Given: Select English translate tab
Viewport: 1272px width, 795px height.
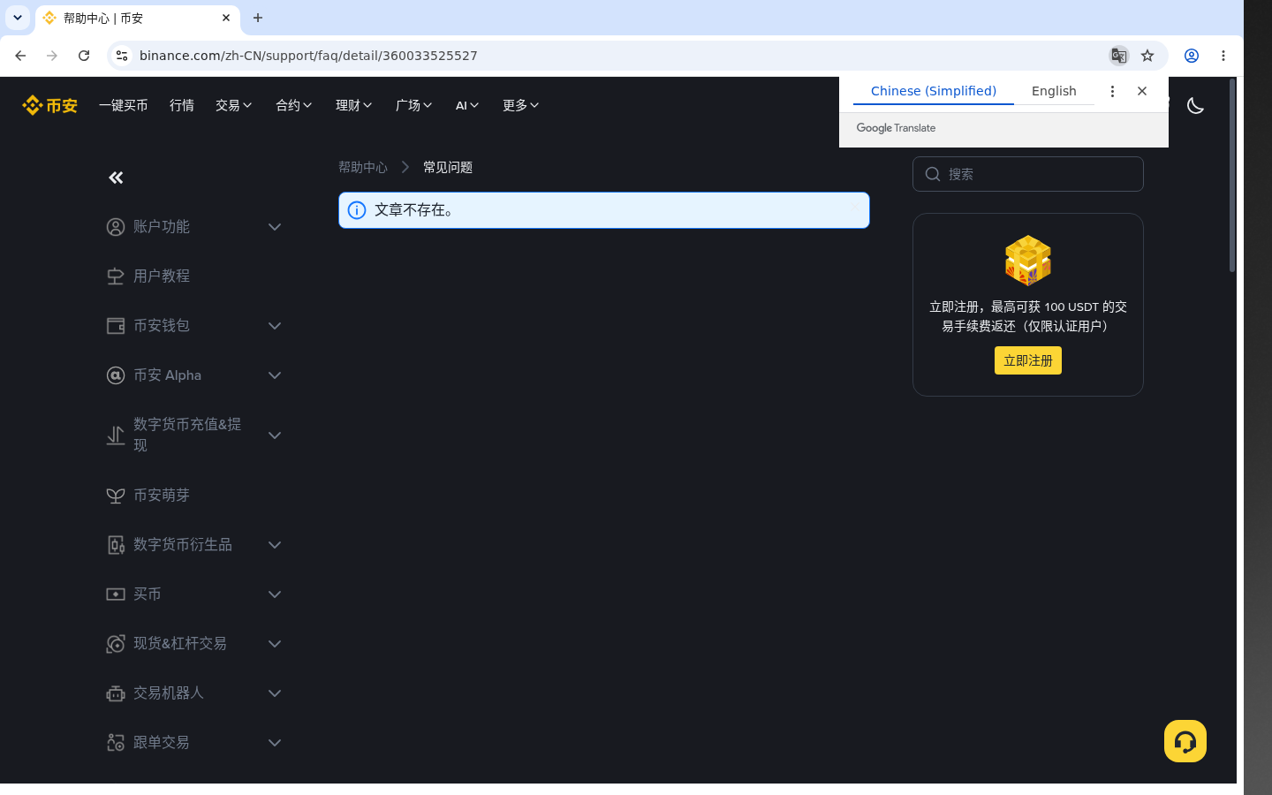Looking at the screenshot, I should 1054,91.
